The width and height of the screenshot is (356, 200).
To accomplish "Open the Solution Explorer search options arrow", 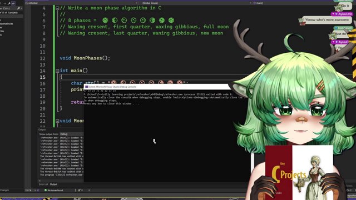I will coord(21,8).
